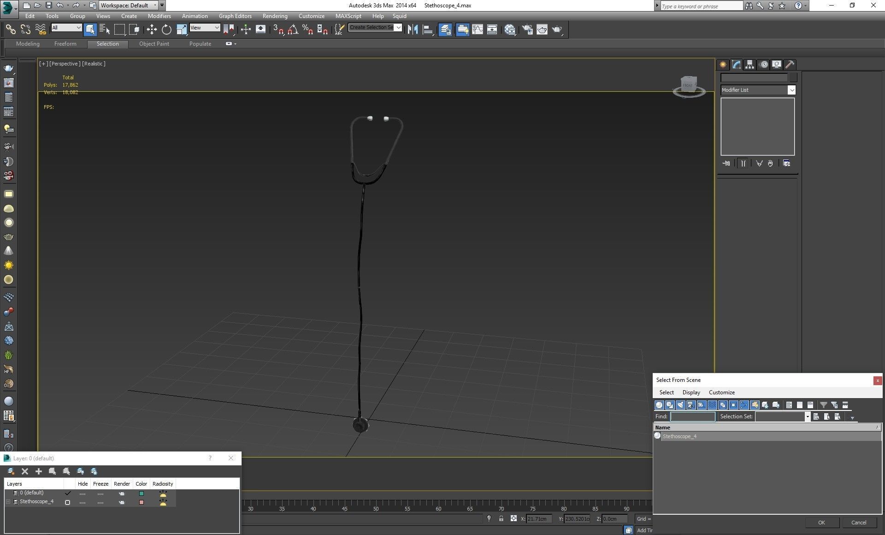Image resolution: width=885 pixels, height=535 pixels.
Task: Activate the Rotate tool
Action: click(166, 30)
